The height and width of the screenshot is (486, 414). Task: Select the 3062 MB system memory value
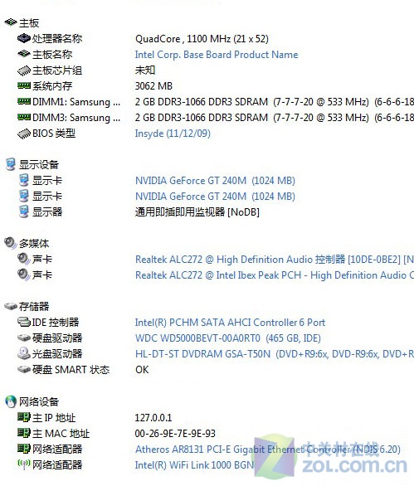pyautogui.click(x=153, y=86)
